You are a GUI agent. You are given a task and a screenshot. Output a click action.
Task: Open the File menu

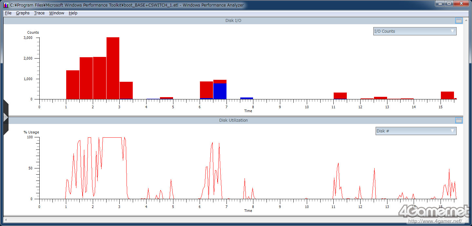pyautogui.click(x=8, y=13)
